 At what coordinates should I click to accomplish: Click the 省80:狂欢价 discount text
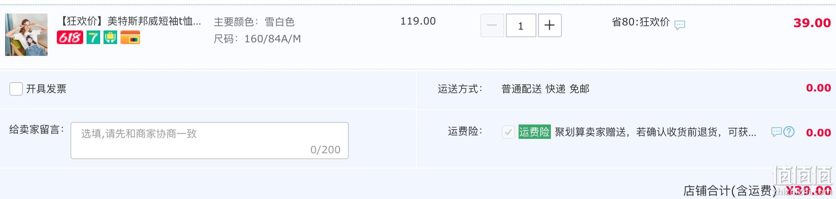[641, 22]
